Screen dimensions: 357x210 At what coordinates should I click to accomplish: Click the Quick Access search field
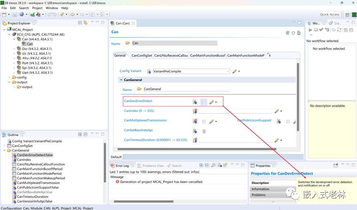(330, 14)
